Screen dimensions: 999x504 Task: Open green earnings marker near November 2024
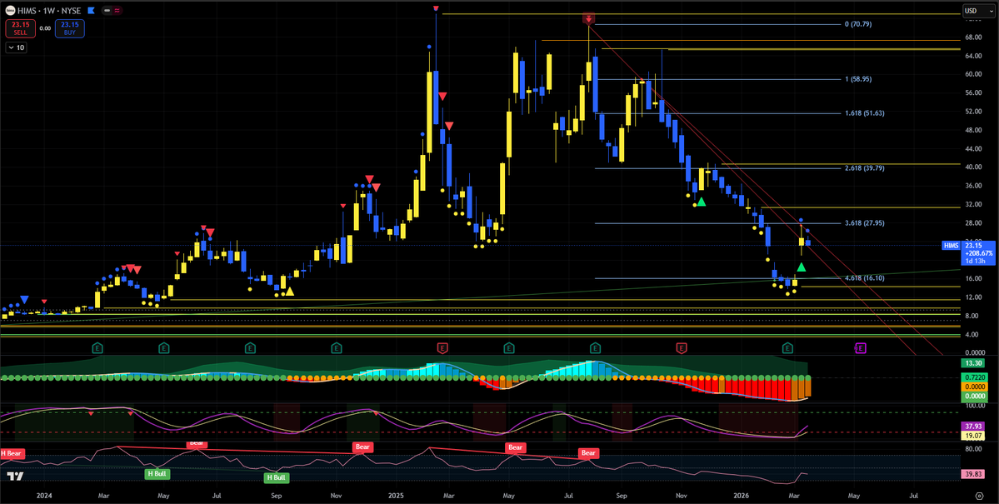337,348
